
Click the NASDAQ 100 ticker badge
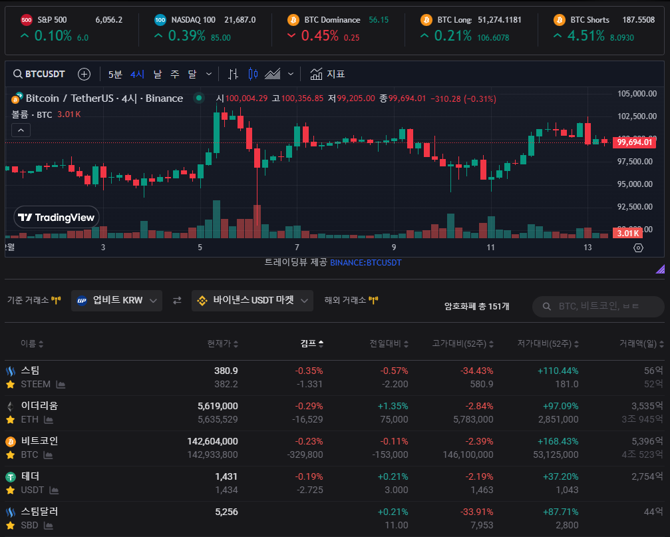160,20
